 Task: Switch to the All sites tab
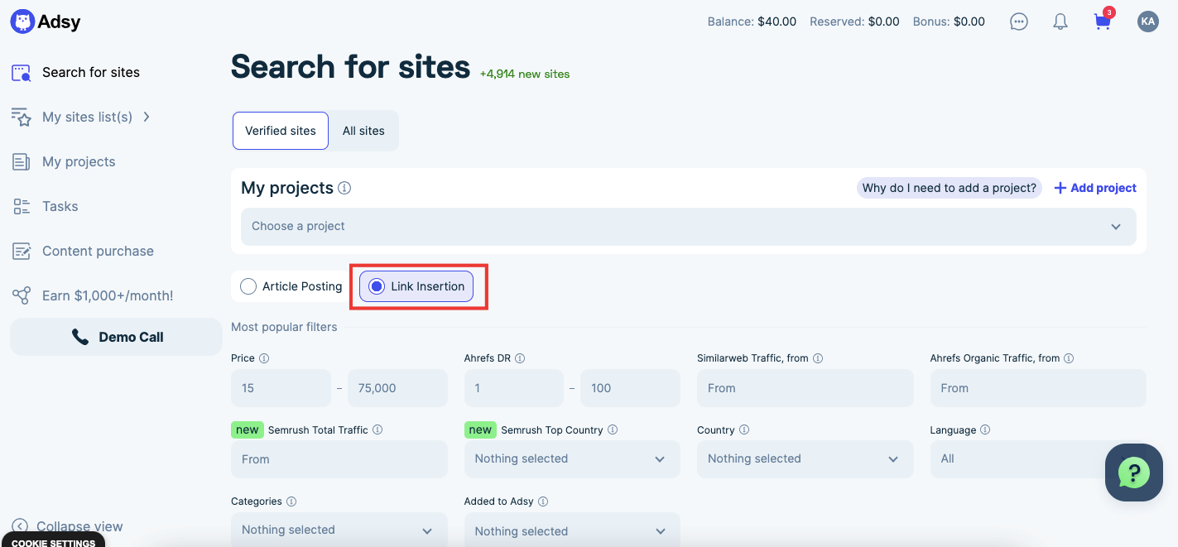[x=363, y=131]
